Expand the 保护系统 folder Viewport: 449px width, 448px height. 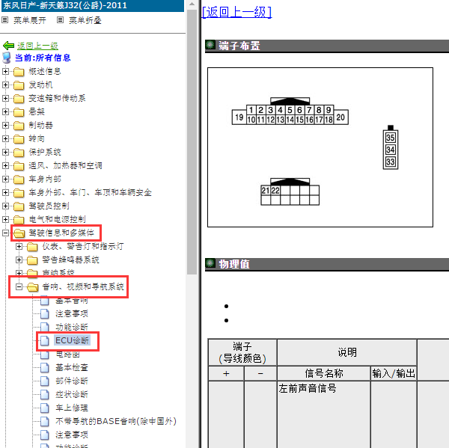tap(5, 152)
